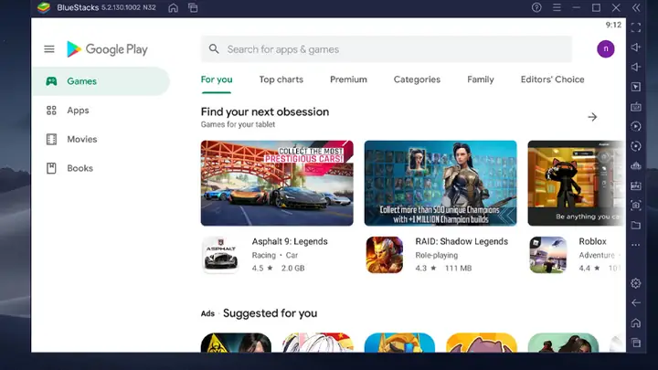Open the screenshot camera sidebar icon
This screenshot has width=658, height=370.
point(636,206)
